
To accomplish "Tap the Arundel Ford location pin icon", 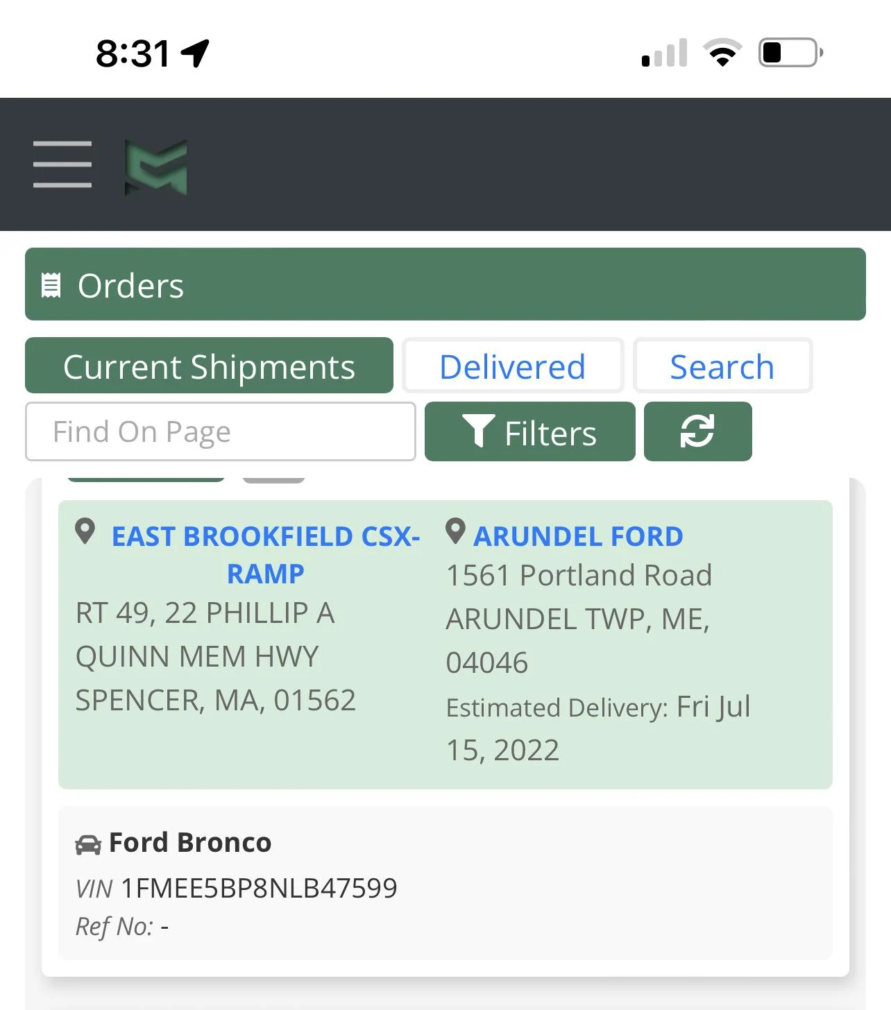I will 455,532.
